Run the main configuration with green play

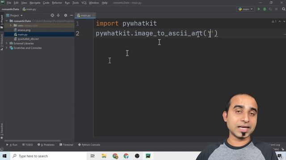click(x=259, y=9)
